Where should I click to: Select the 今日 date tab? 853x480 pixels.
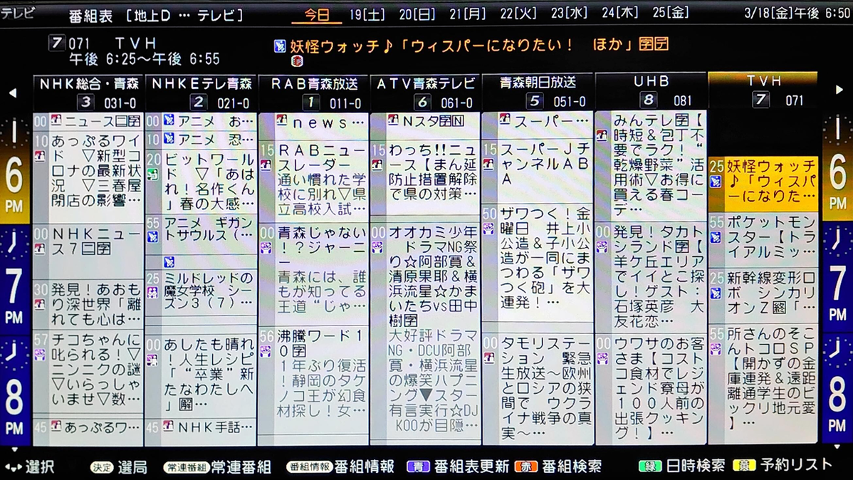tap(317, 15)
